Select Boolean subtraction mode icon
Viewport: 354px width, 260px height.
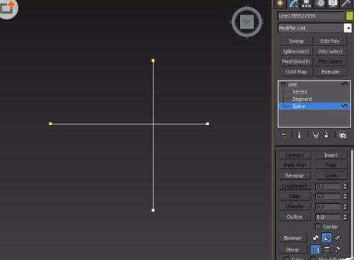coord(326,238)
